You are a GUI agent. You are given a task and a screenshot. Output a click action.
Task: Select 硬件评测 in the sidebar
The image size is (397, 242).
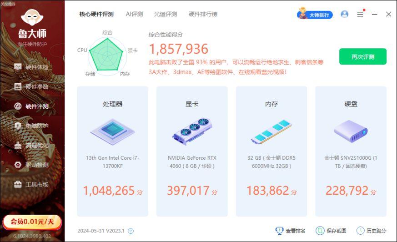point(32,106)
